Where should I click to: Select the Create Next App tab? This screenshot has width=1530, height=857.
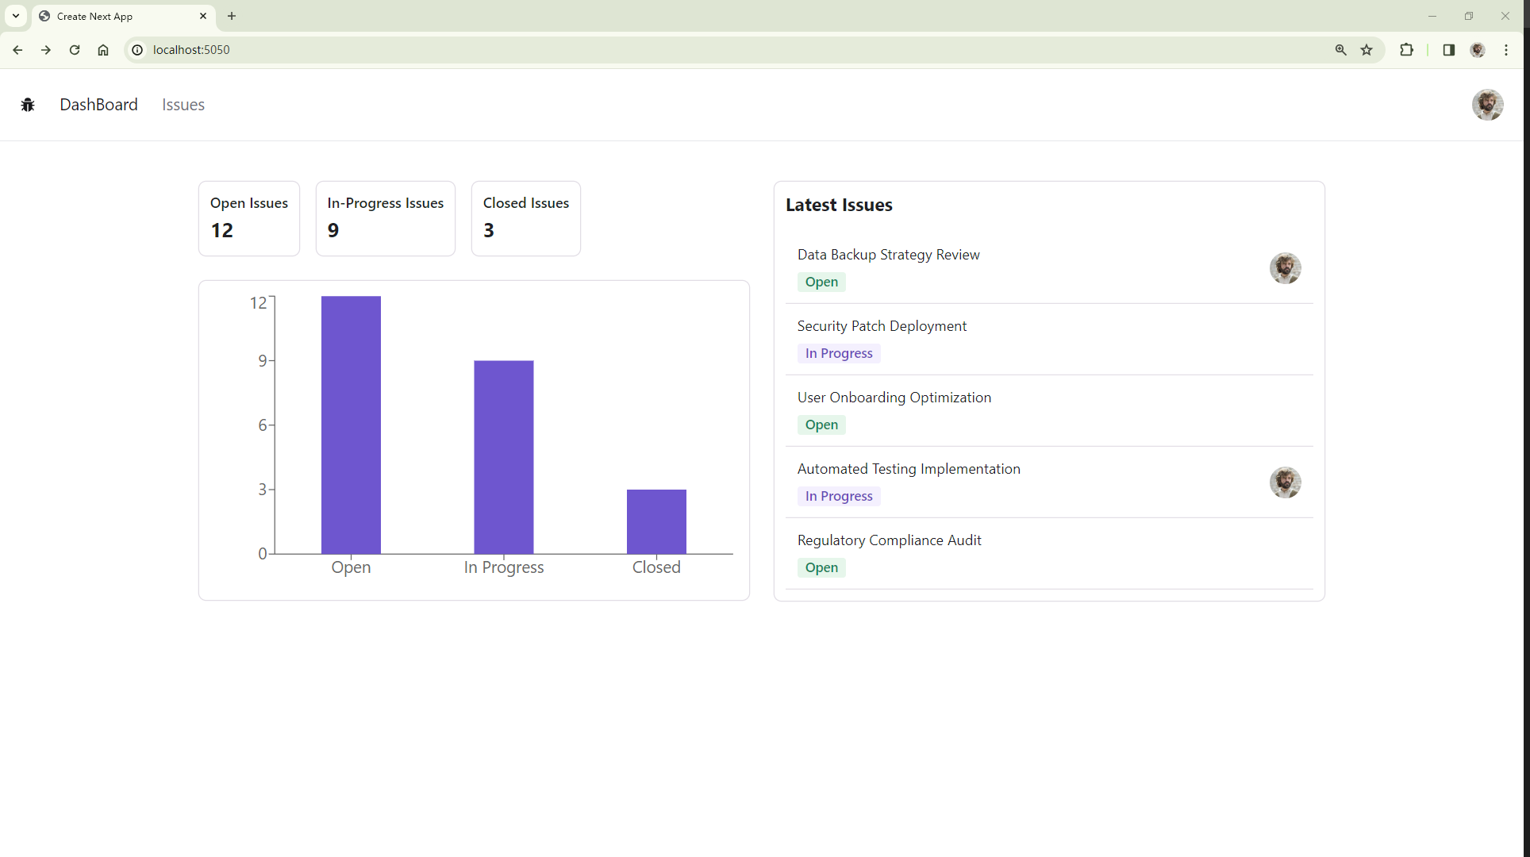coord(123,16)
